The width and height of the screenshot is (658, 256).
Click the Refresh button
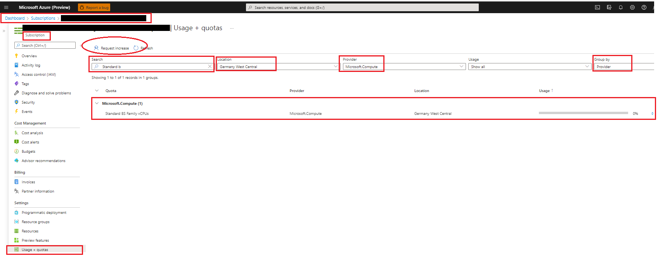point(143,48)
